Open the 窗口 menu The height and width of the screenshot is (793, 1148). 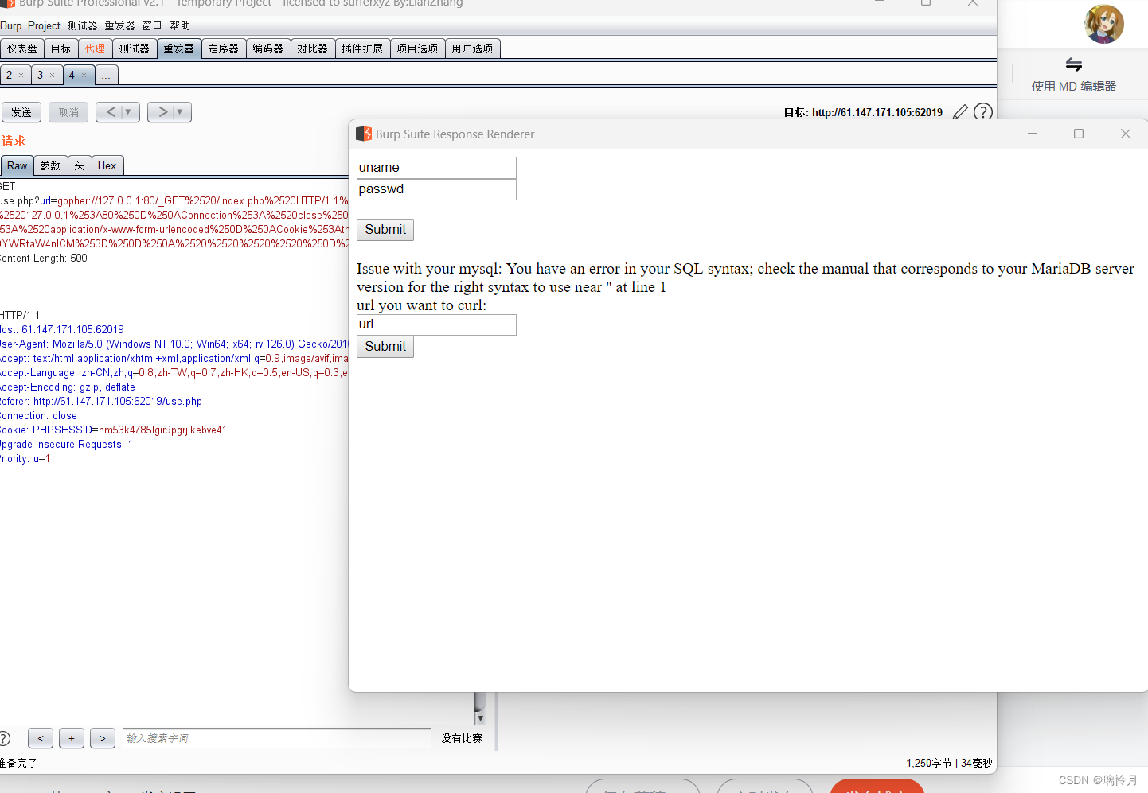pos(152,25)
